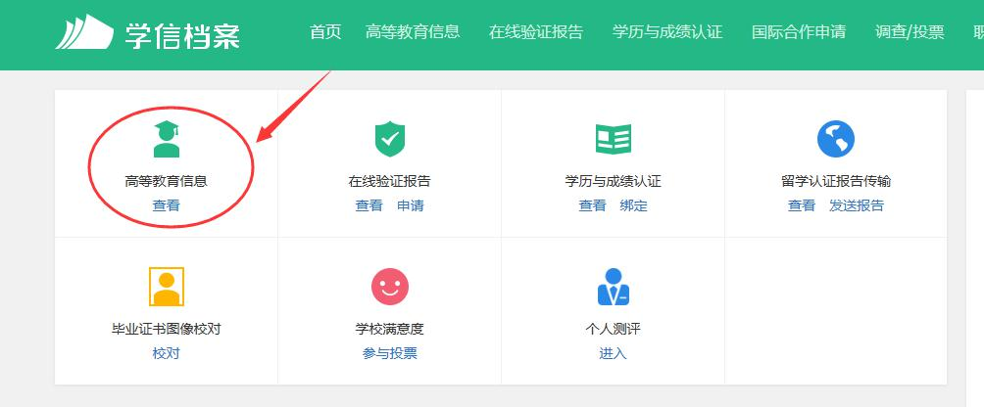Screen dimensions: 984x407
Task: Click the 学信档案 logo
Action: (x=147, y=33)
